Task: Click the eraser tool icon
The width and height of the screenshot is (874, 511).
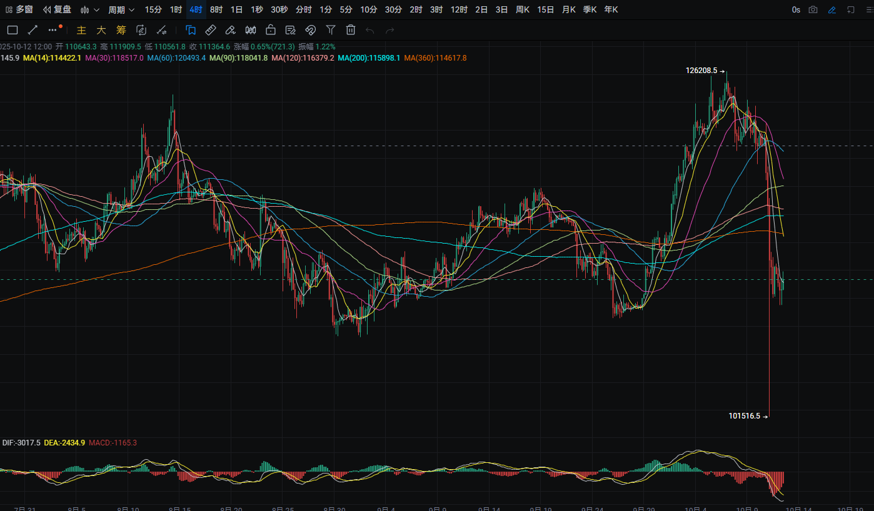Action: (230, 30)
